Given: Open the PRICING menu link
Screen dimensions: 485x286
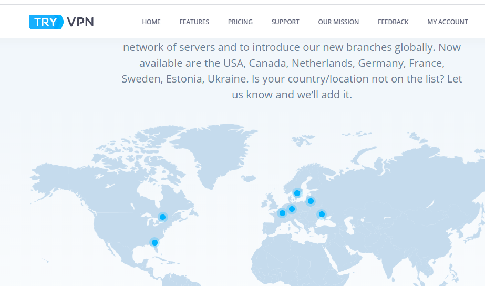Looking at the screenshot, I should click(x=240, y=22).
